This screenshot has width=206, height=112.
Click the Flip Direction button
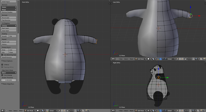click(x=9, y=20)
